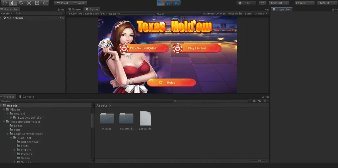Viewport: 338px width, 168px height.
Task: Collapse the Android folder
Action: [x=7, y=114]
